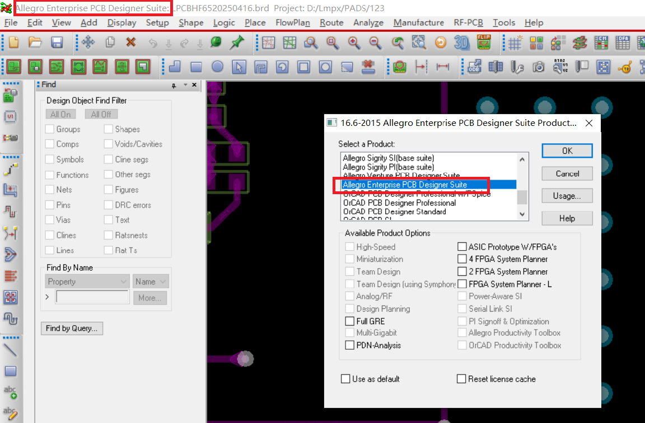Select the Edit Text abc pencil icon
This screenshot has width=645, height=423.
pyautogui.click(x=10, y=413)
